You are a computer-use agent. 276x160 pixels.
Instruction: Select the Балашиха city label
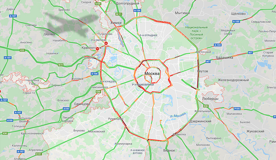click(224, 57)
